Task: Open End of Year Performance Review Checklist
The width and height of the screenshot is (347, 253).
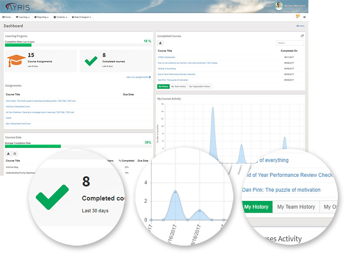Action: point(177,74)
